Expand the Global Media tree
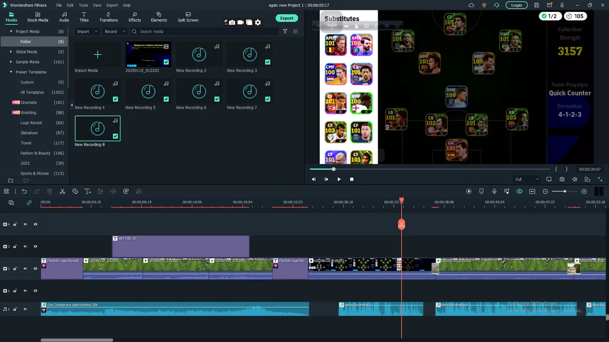This screenshot has height=342, width=609. pyautogui.click(x=11, y=52)
